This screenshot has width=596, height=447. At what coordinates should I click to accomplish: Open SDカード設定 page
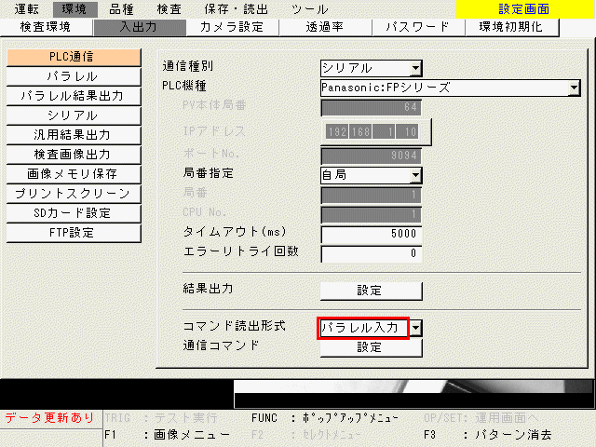click(73, 212)
